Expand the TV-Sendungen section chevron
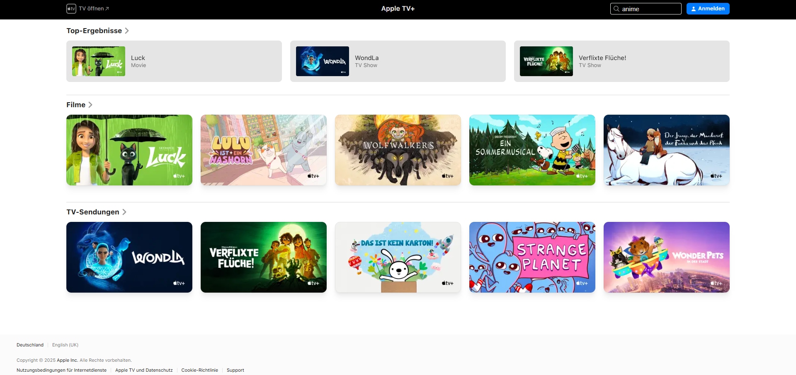 124,212
